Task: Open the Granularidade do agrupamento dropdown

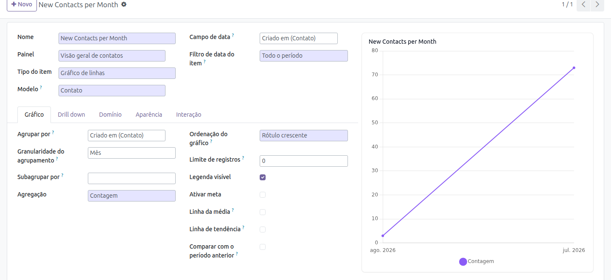Action: click(x=132, y=153)
